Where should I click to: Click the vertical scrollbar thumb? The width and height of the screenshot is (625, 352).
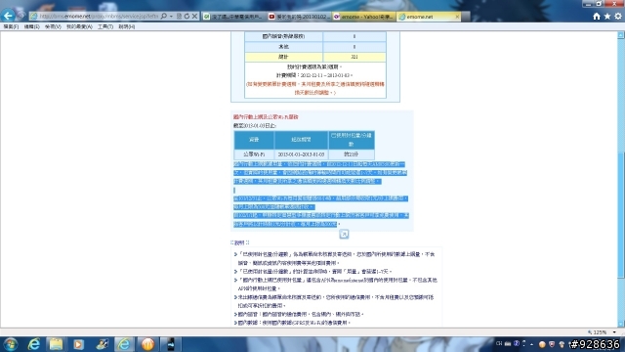coord(621,215)
